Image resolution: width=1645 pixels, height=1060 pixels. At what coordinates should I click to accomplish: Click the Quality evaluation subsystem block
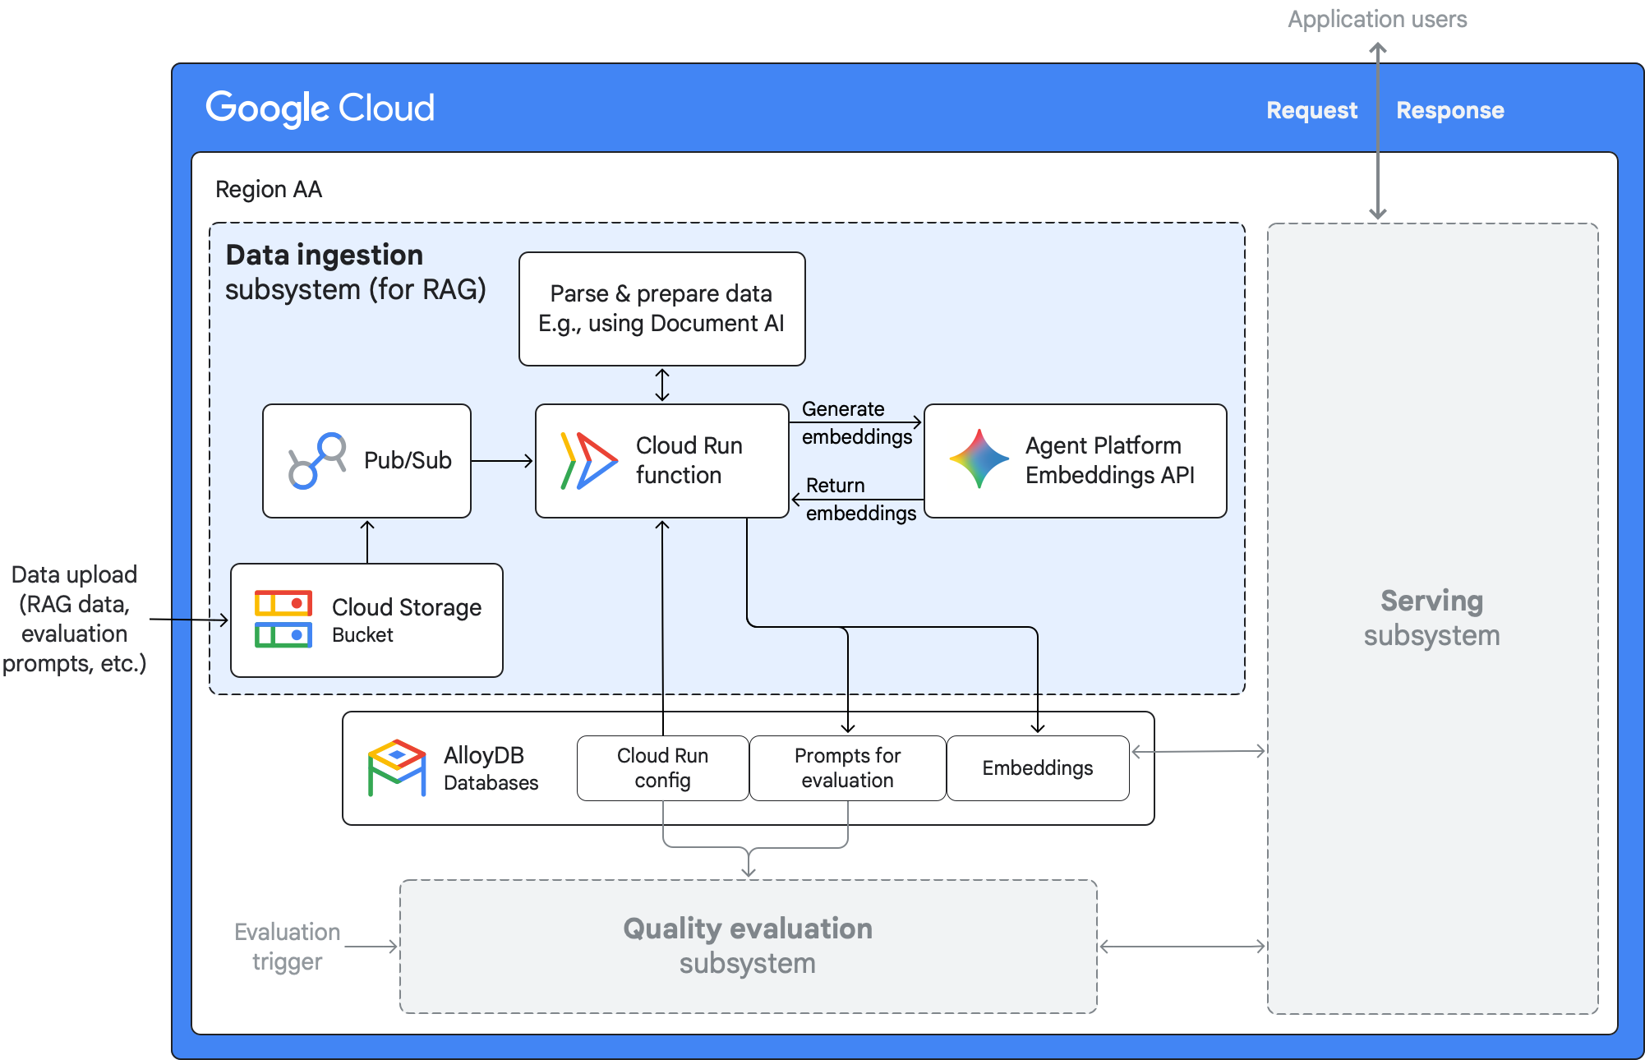748,946
